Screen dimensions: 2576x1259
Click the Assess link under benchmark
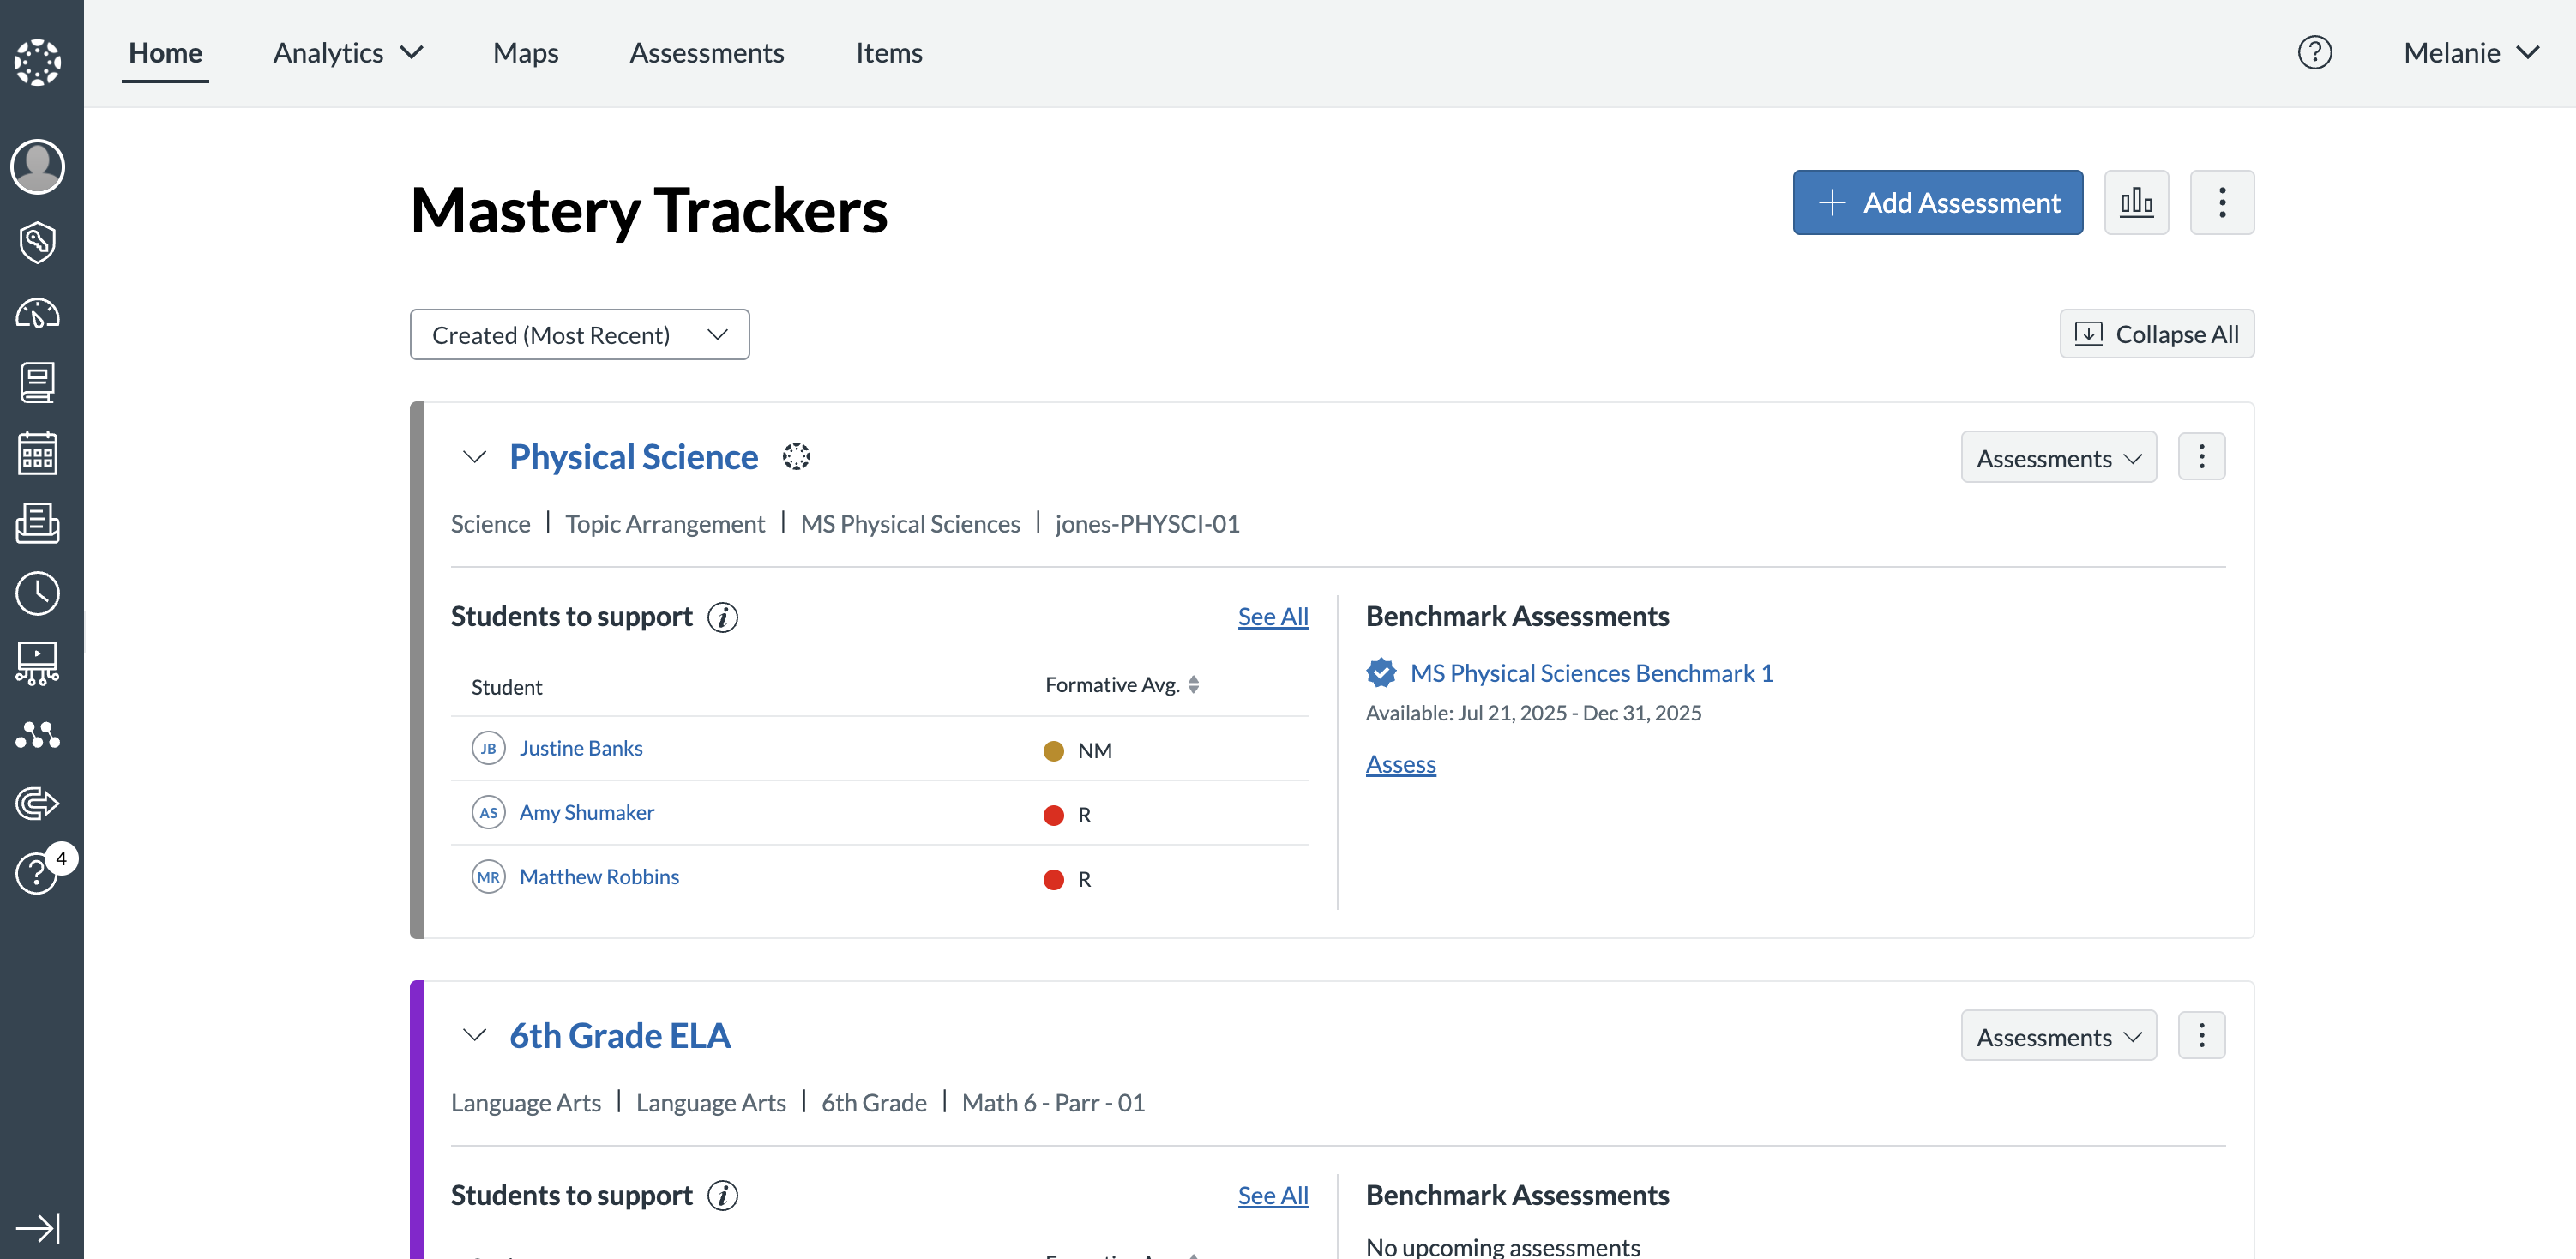(1399, 764)
